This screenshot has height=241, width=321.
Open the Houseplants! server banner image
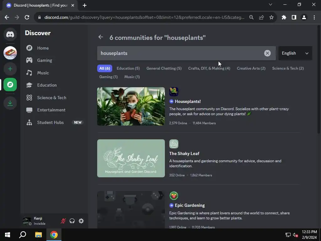coord(131,106)
